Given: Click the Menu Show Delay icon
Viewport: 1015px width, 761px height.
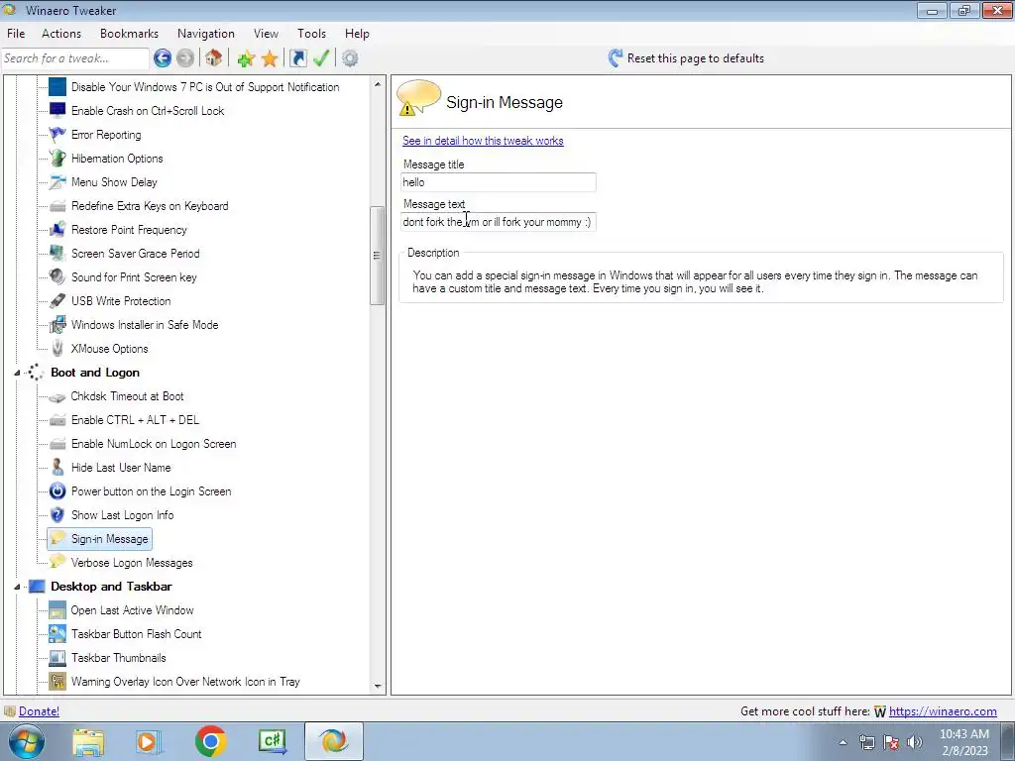Looking at the screenshot, I should [57, 182].
